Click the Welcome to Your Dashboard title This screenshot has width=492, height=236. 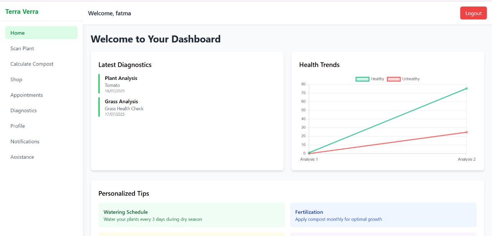coord(156,39)
